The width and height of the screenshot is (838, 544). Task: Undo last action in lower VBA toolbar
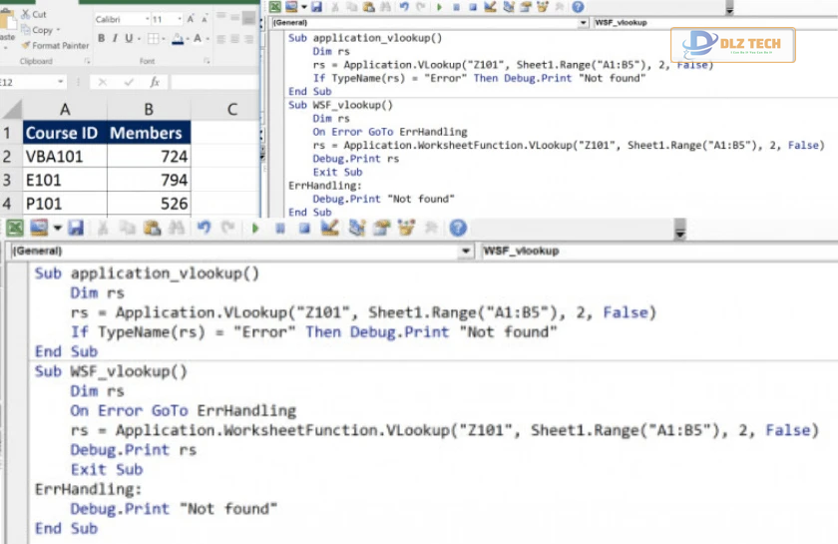point(204,229)
